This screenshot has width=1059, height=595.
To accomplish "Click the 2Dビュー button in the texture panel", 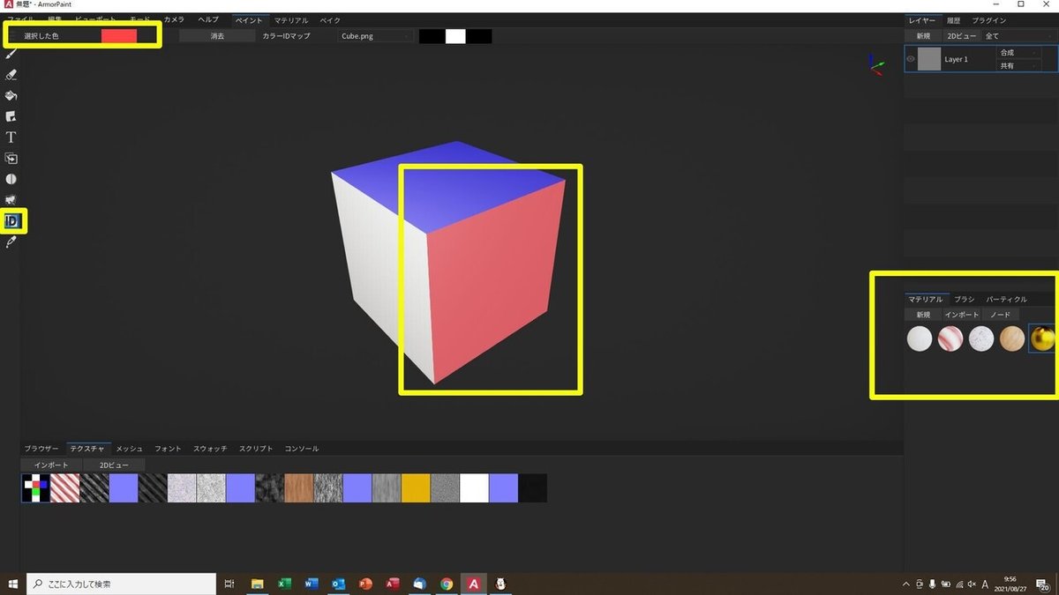I will [114, 465].
